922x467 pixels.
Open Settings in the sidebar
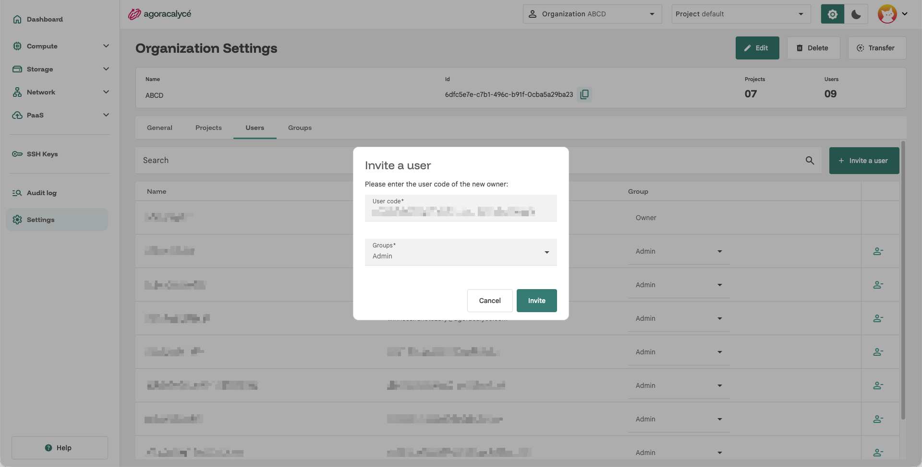[x=57, y=220]
